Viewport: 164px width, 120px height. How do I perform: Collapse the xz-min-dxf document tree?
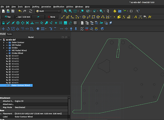tap(1, 40)
